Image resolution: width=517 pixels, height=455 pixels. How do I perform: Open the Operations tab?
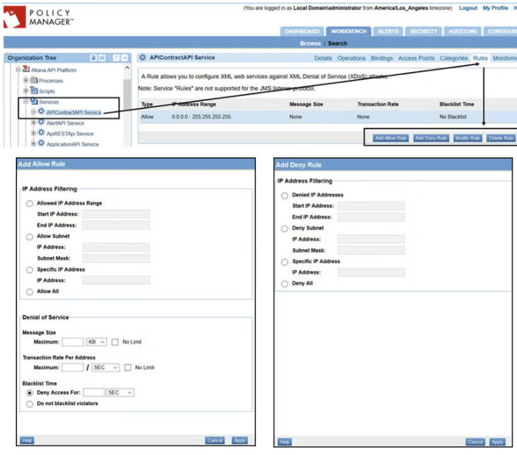coord(351,58)
